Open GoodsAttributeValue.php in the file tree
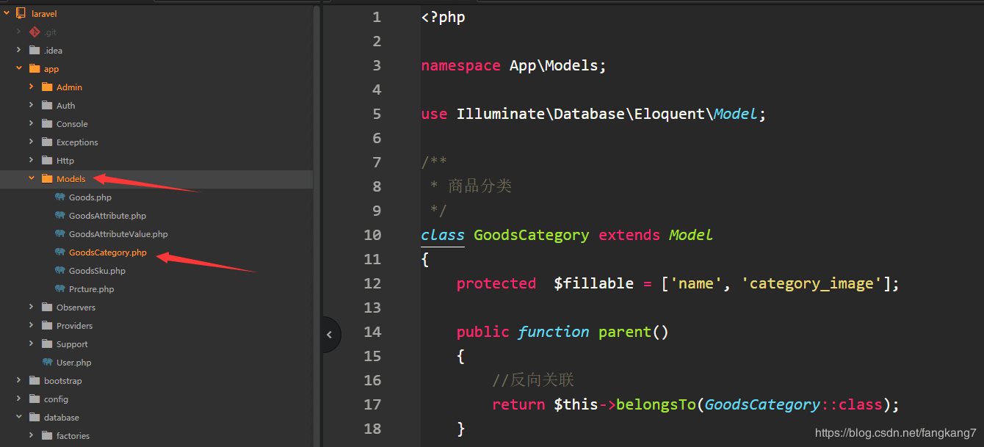Viewport: 984px width, 447px height. click(x=118, y=234)
